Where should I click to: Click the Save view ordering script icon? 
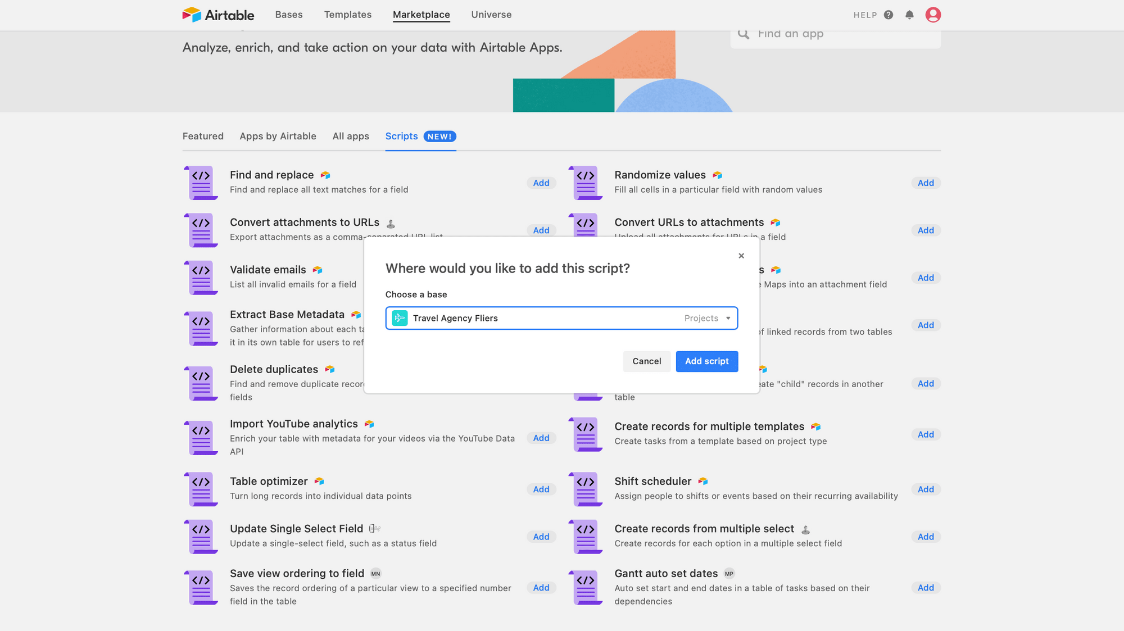201,587
